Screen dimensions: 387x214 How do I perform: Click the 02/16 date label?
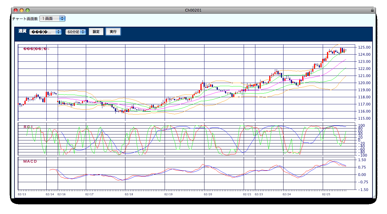(x=61, y=194)
